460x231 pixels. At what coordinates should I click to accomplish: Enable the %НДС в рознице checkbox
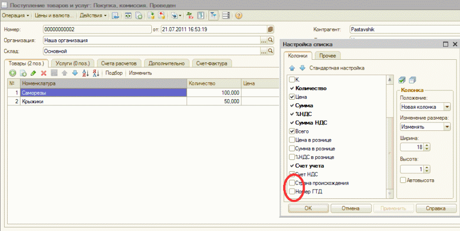[x=292, y=157]
